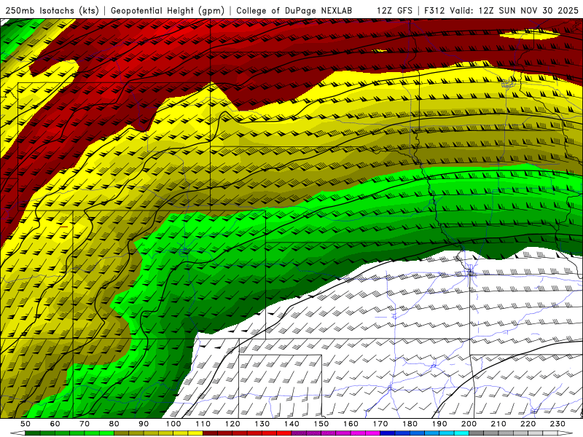This screenshot has height=437, width=583.
Task: Click the 220 legend number
Action: point(528,424)
